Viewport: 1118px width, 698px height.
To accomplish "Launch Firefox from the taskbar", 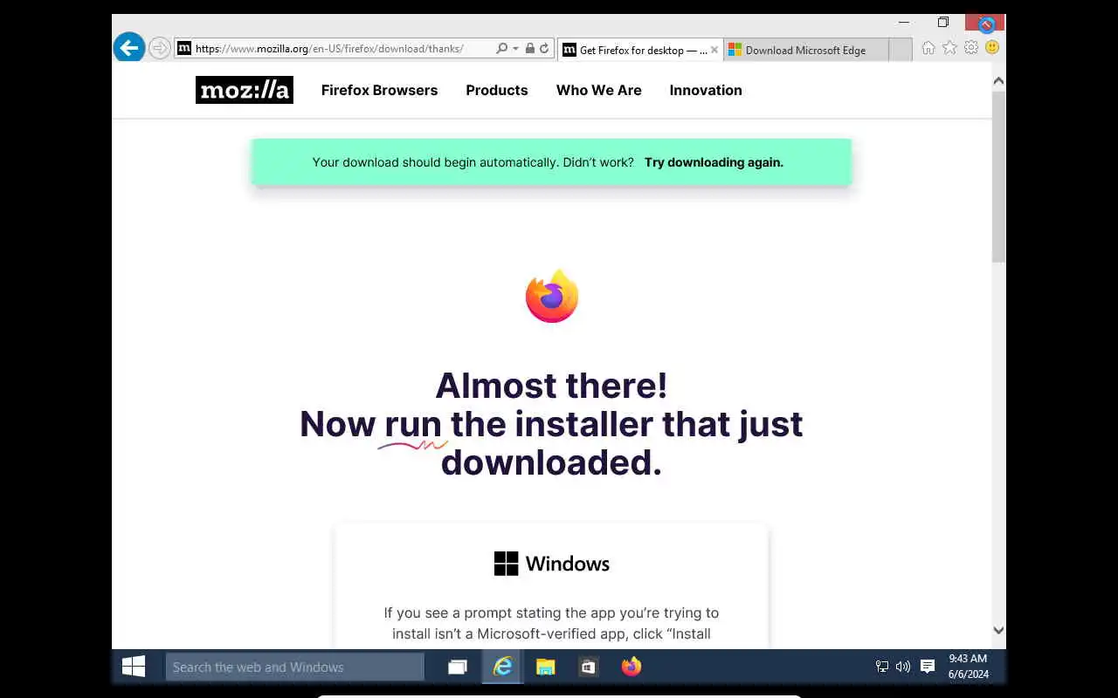I will click(x=631, y=667).
